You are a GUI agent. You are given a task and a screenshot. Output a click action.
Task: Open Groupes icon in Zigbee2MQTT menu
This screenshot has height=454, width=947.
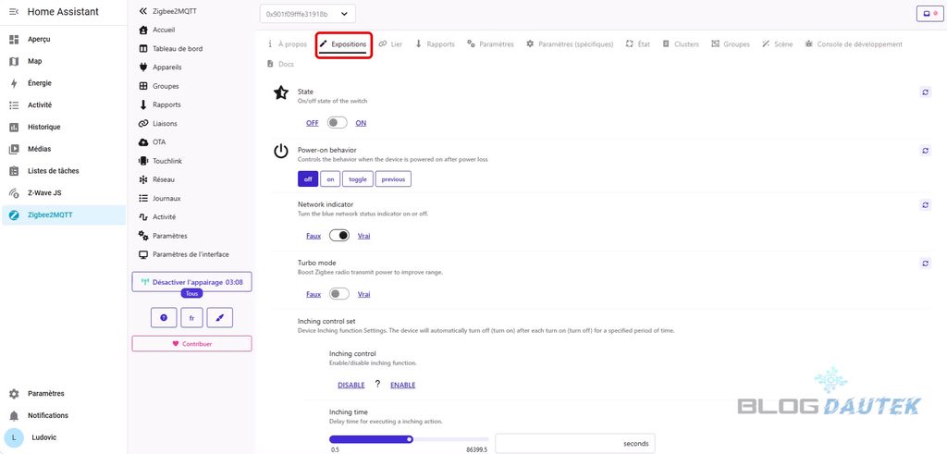(x=143, y=86)
